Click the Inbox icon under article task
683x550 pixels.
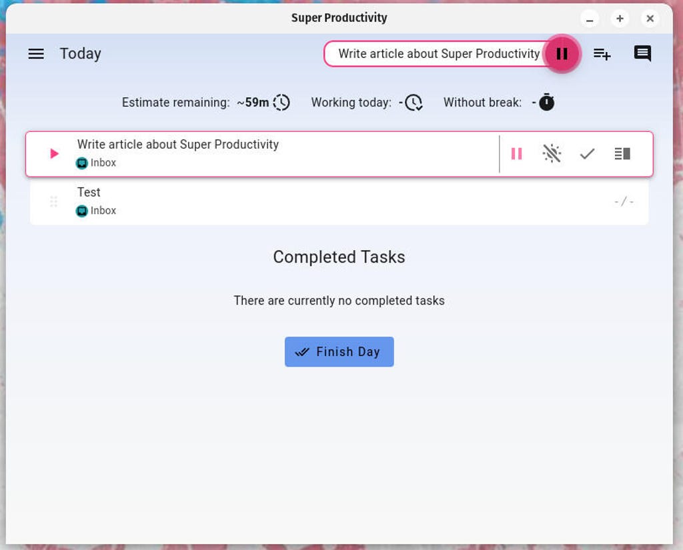click(x=82, y=163)
